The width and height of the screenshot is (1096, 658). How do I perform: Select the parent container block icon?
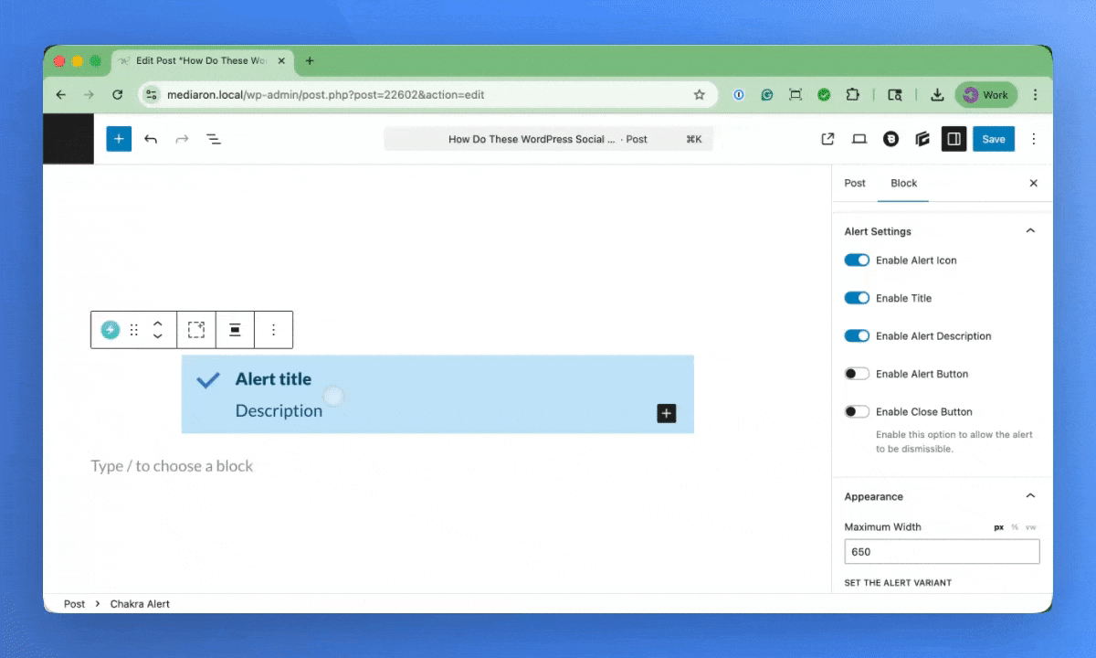(x=196, y=330)
